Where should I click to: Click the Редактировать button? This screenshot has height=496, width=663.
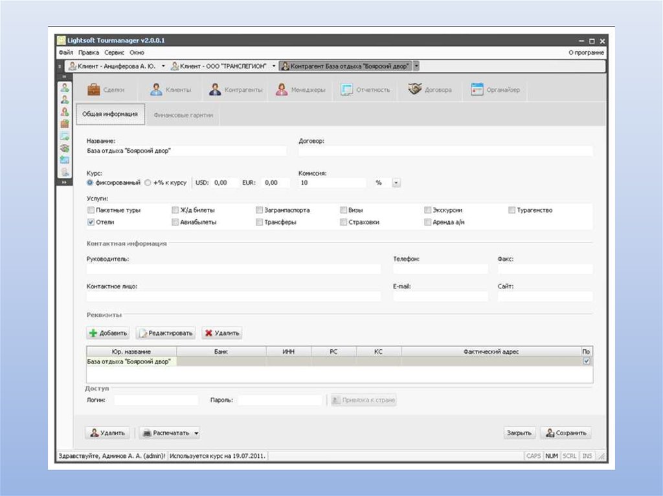tap(166, 333)
